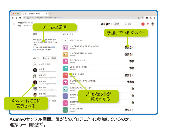This screenshot has height=131, width=169.
Task: Open the モバイルキャンペーン project icon
Action: (65, 61)
